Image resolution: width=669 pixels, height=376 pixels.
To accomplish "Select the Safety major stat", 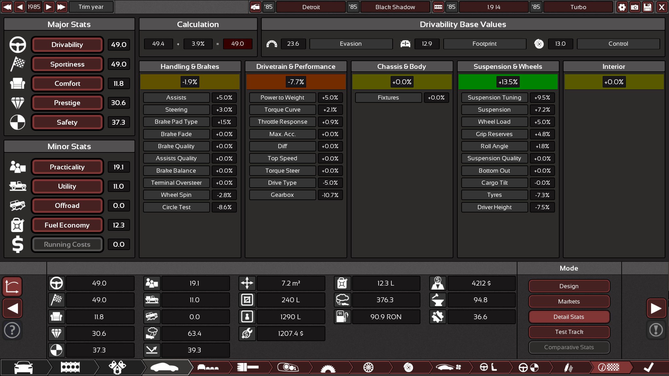I will tap(67, 122).
